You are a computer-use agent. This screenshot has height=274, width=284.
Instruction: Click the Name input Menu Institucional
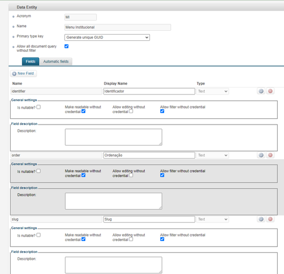[x=118, y=27]
